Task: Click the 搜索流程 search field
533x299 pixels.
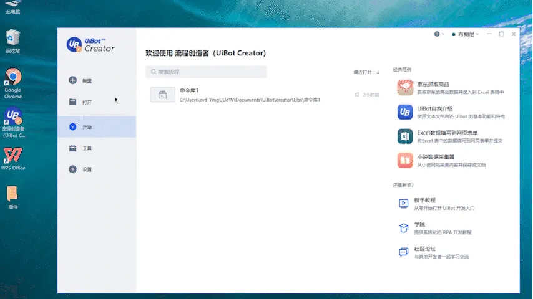Action: tap(206, 72)
